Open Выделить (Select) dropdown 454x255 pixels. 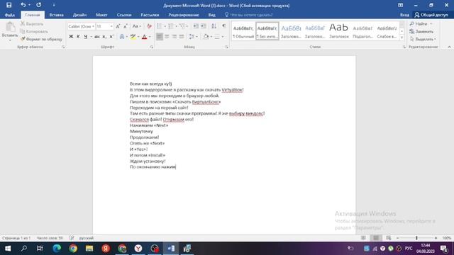point(423,39)
